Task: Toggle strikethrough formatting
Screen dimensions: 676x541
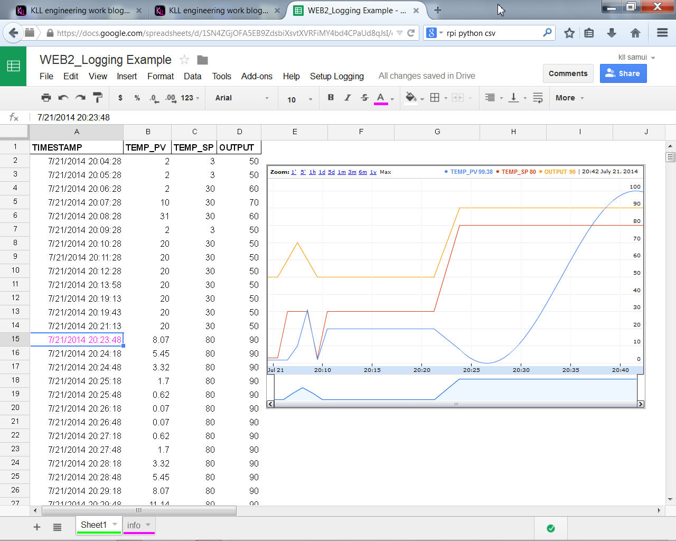Action: 364,98
